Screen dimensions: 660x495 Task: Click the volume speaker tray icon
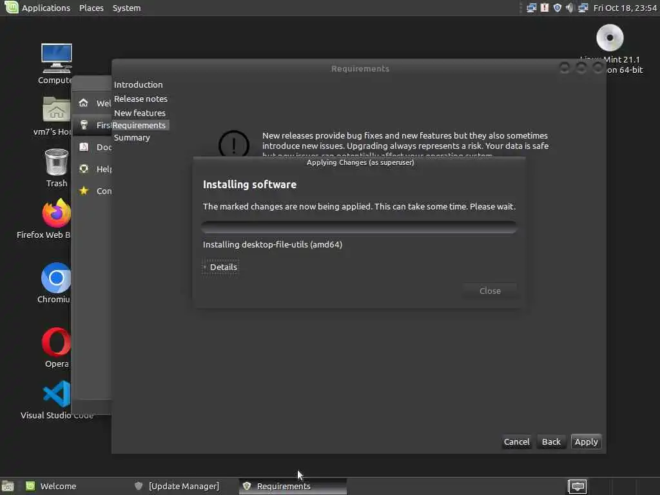point(570,8)
